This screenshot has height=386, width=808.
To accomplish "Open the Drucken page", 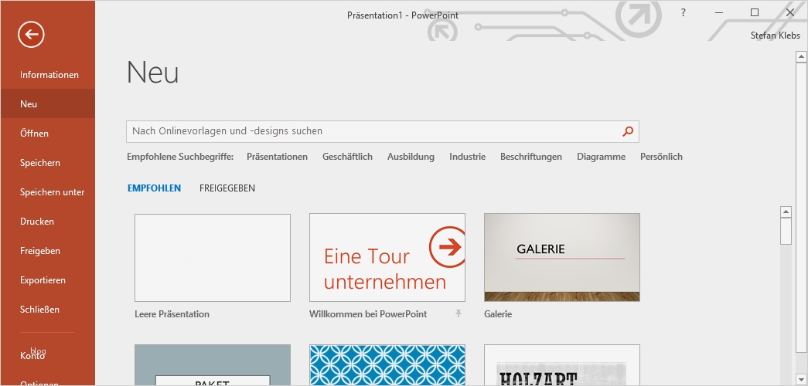I will (x=47, y=222).
